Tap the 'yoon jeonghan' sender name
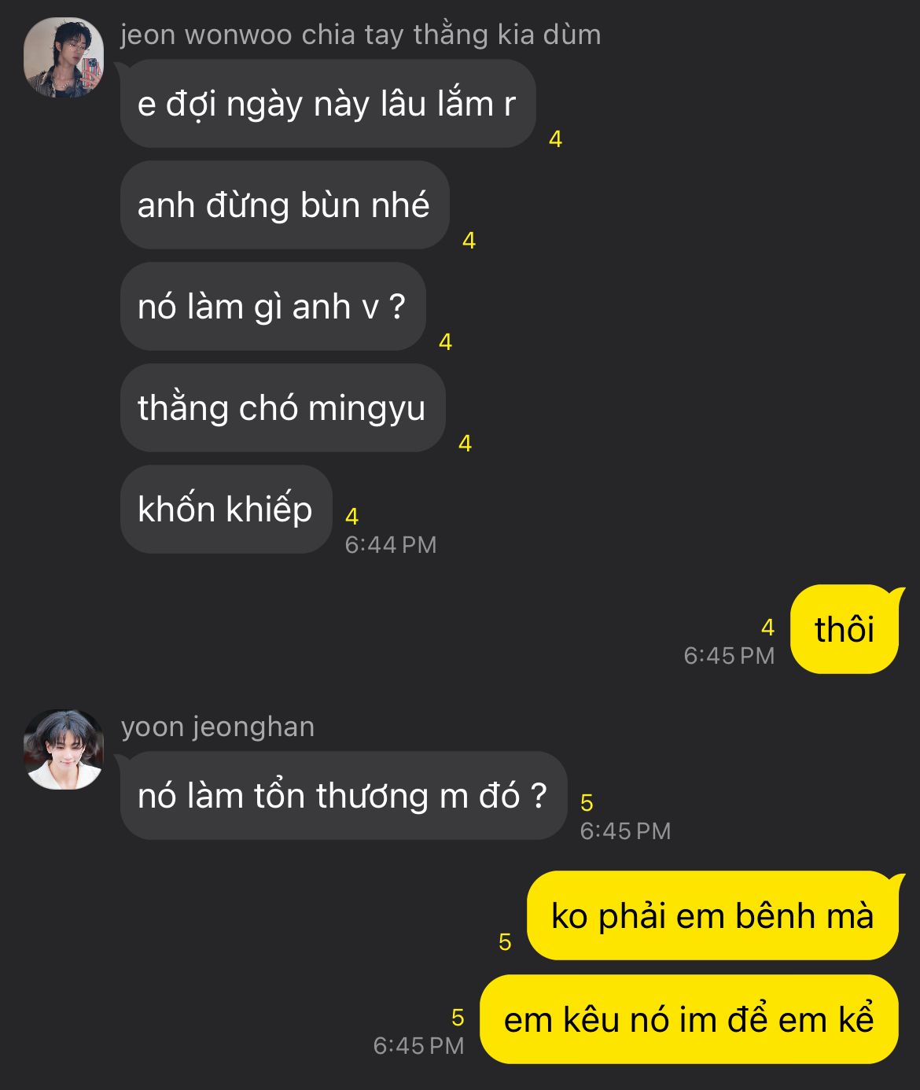 pos(218,727)
